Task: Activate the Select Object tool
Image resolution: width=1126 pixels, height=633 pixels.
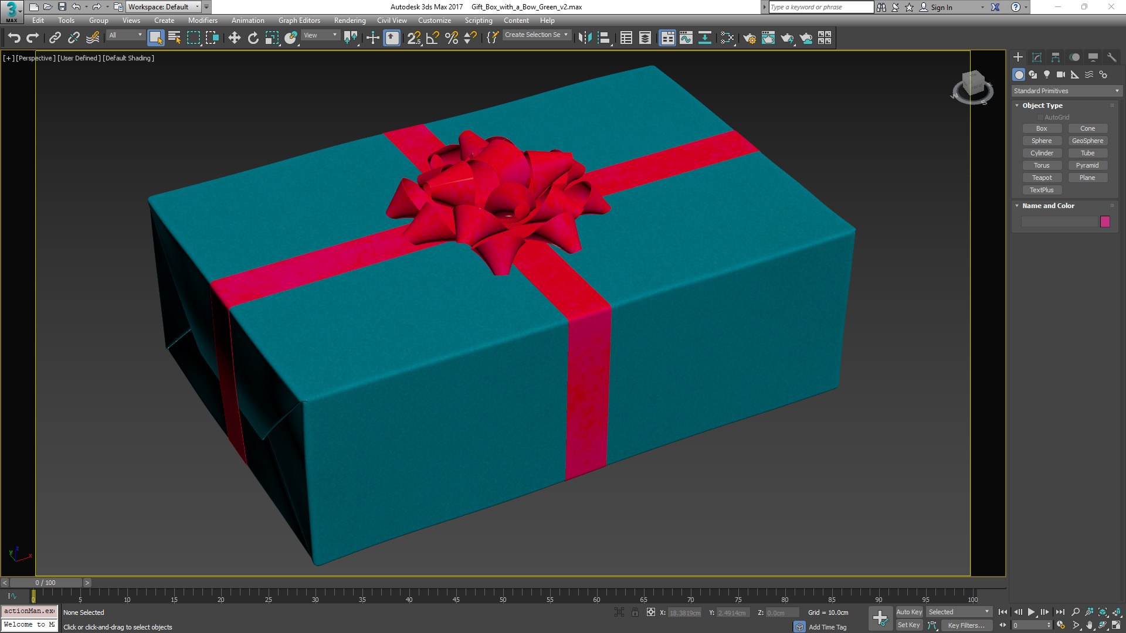Action: tap(155, 38)
